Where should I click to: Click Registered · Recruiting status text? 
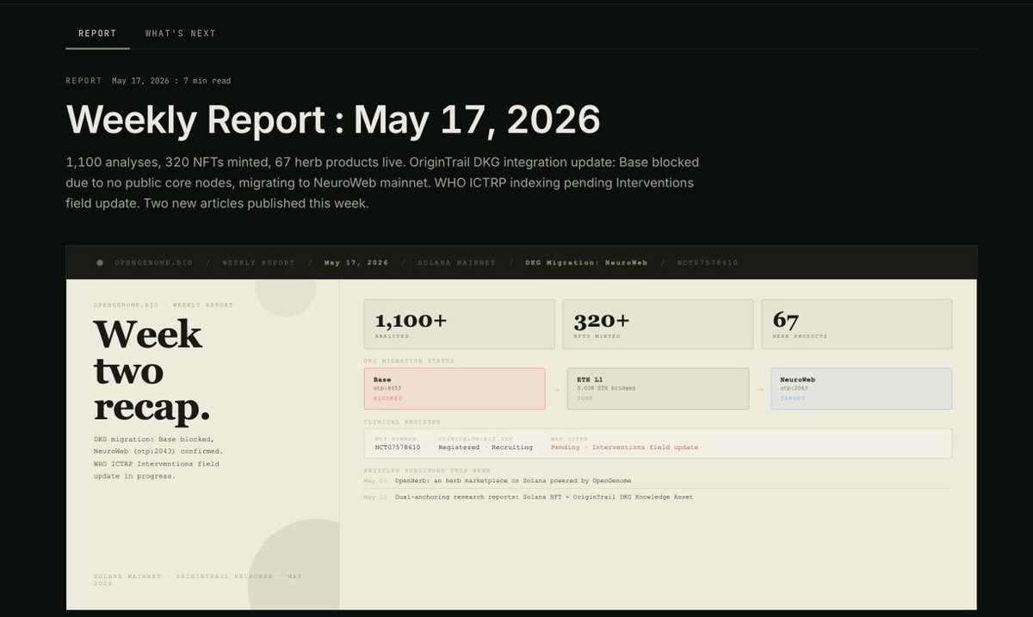[486, 447]
